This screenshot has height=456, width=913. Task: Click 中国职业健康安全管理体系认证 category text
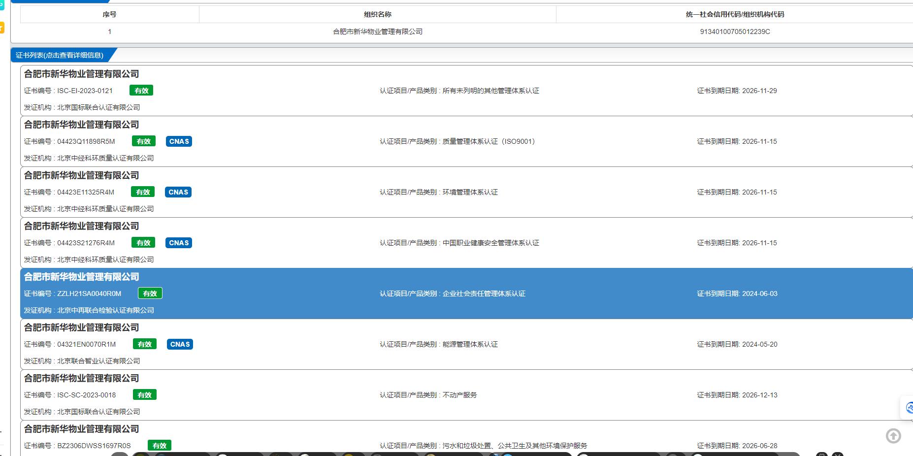tap(491, 243)
